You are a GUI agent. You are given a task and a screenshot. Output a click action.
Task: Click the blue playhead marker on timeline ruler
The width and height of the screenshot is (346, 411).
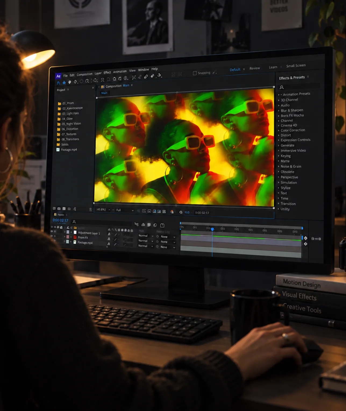coord(212,229)
